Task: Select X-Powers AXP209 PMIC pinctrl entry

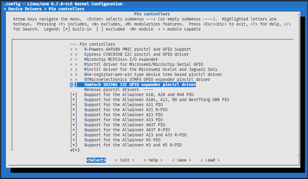Action: 137,49
